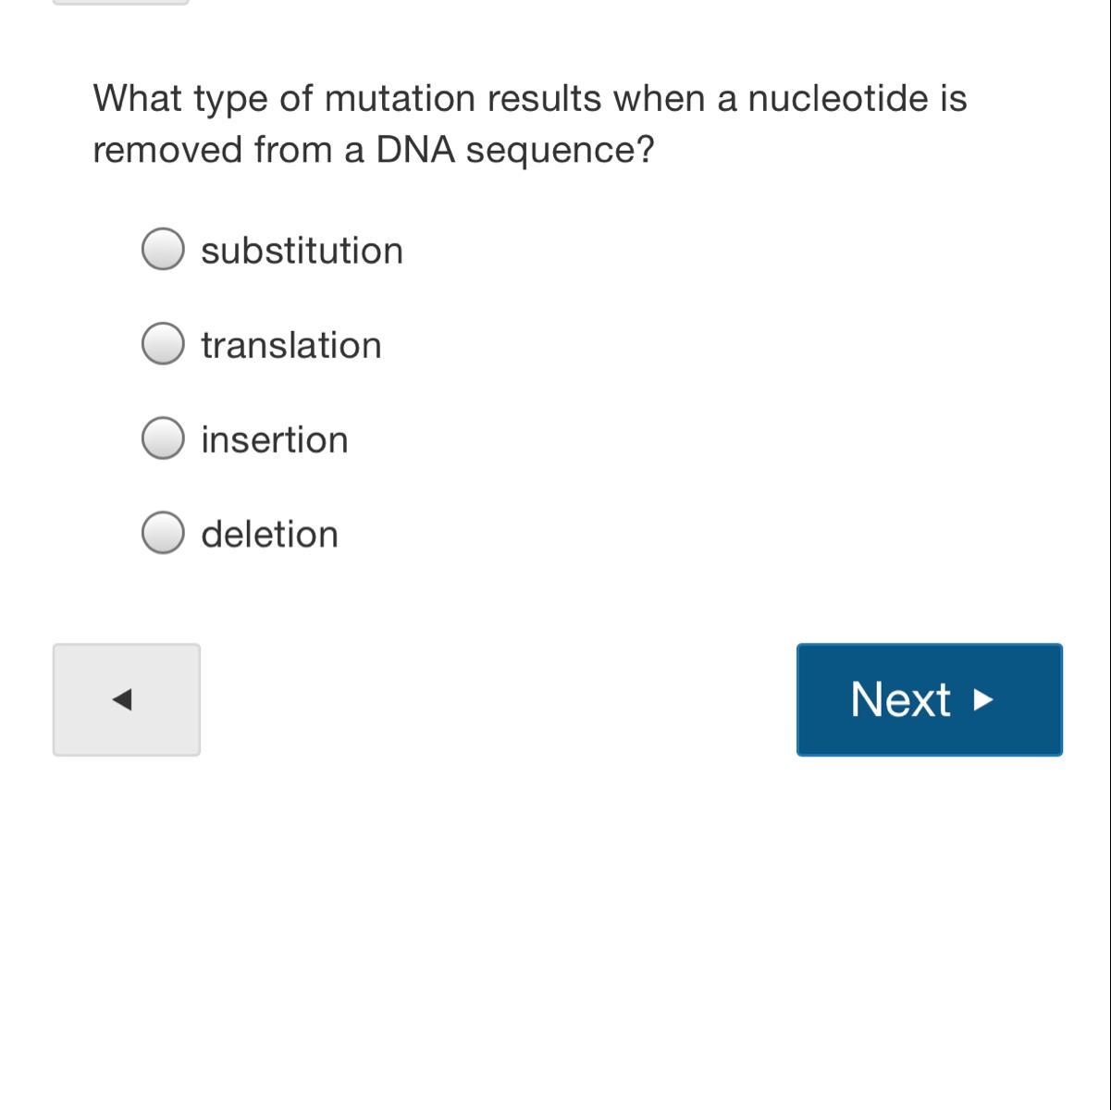Click the "insertion" answer label text
The image size is (1111, 1110).
click(275, 439)
